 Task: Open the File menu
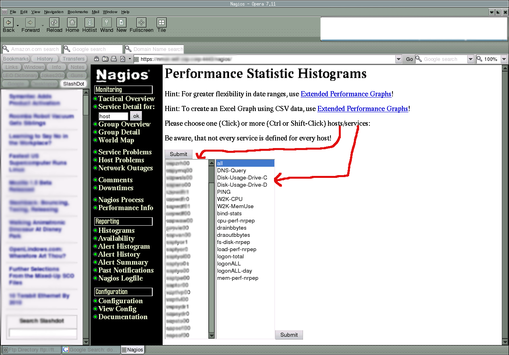point(13,12)
